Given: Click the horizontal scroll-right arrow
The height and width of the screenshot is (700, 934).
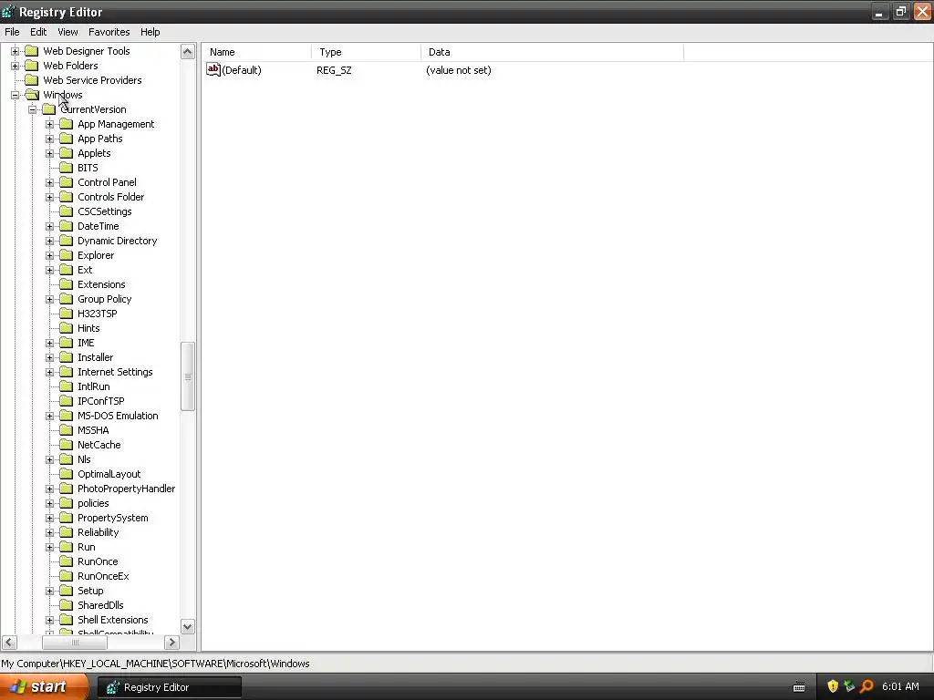Looking at the screenshot, I should 171,643.
